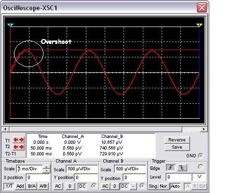Increase Timebase scale with up stepper
Viewport: 247px width, 193px height.
point(46,167)
